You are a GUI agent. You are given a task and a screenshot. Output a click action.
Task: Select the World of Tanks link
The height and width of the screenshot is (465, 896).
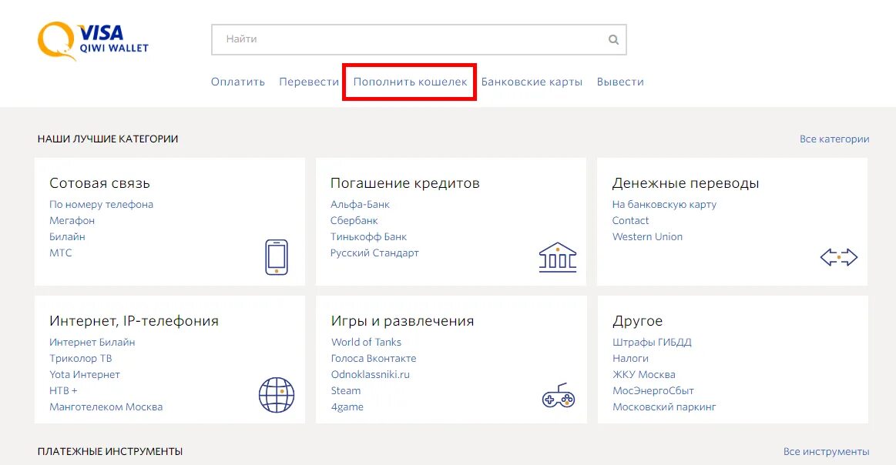point(366,342)
